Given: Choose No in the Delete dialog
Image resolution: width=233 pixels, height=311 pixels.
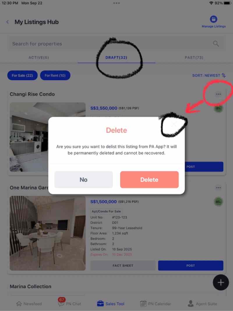Looking at the screenshot, I should point(84,180).
